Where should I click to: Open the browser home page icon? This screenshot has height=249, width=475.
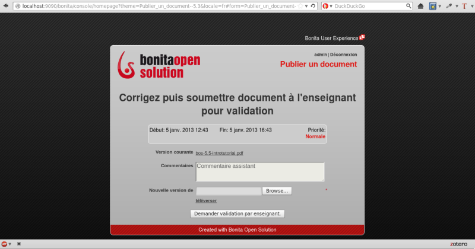(420, 6)
